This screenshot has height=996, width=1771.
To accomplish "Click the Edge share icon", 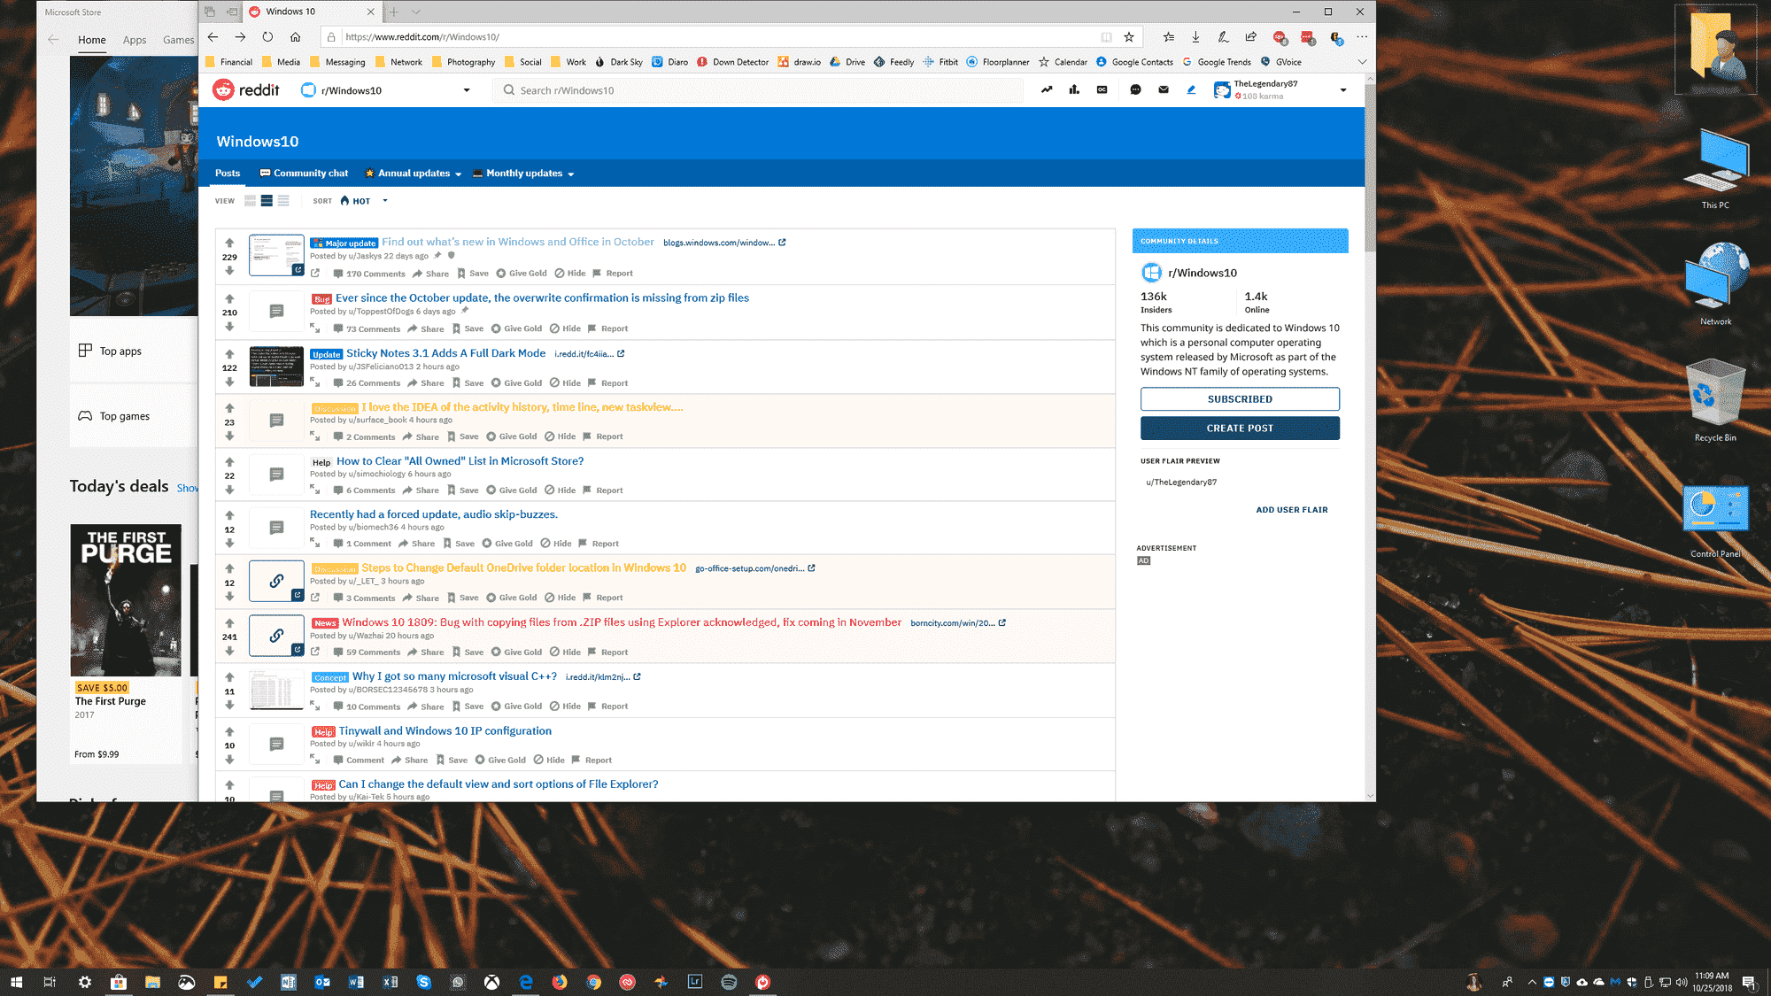I will [x=1250, y=37].
